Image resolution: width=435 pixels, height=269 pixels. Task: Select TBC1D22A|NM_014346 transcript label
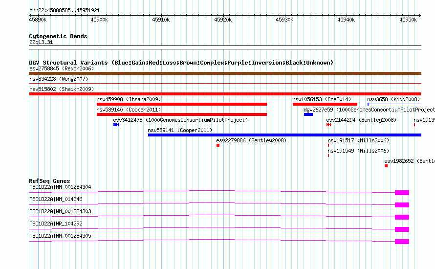coord(56,200)
